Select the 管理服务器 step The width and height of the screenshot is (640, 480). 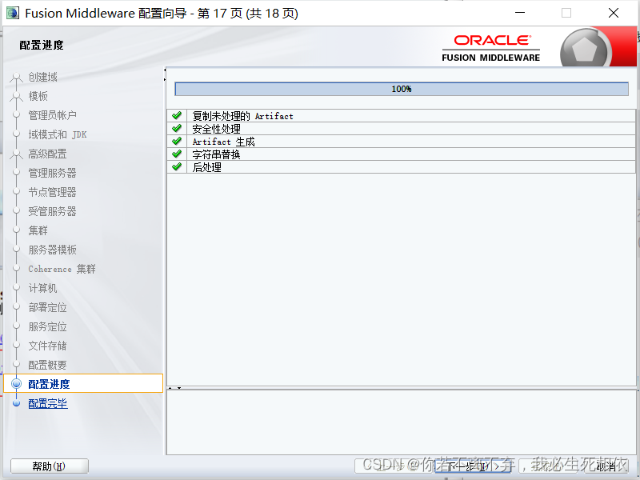(52, 173)
